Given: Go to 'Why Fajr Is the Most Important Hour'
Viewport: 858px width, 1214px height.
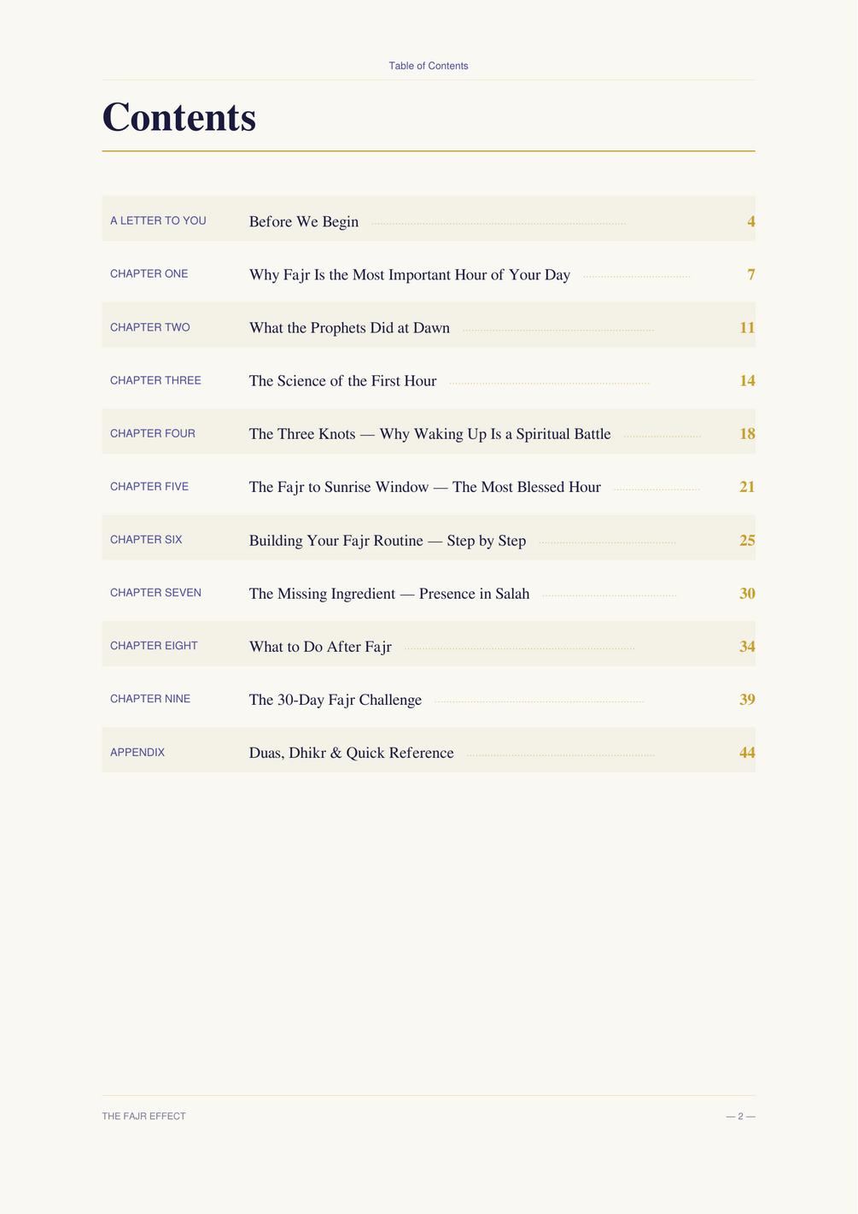Looking at the screenshot, I should click(410, 275).
